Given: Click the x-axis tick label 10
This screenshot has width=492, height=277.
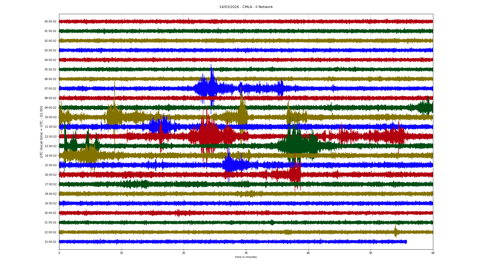Looking at the screenshot, I should (121, 253).
